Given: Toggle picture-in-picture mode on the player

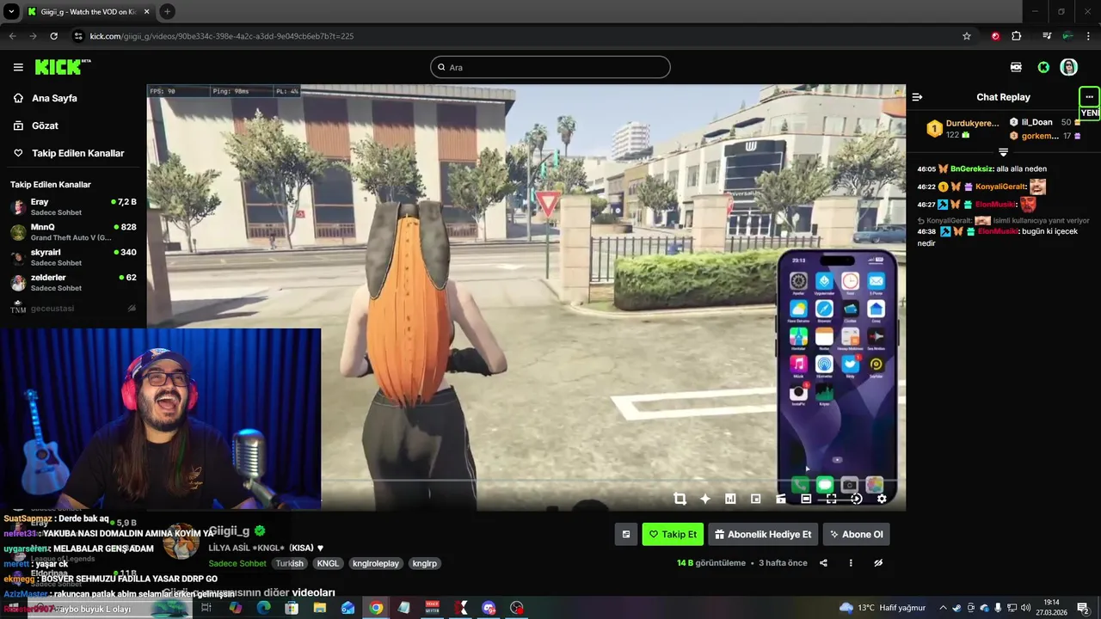Looking at the screenshot, I should click(x=755, y=499).
